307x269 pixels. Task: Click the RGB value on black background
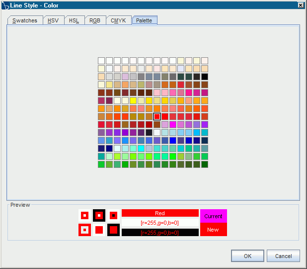[160, 233]
